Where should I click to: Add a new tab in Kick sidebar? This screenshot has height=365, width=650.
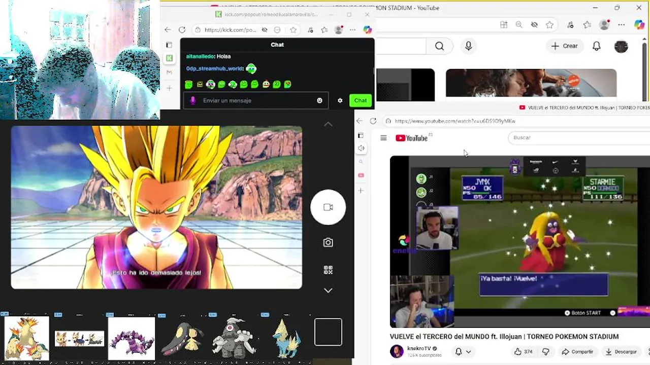coord(169,88)
